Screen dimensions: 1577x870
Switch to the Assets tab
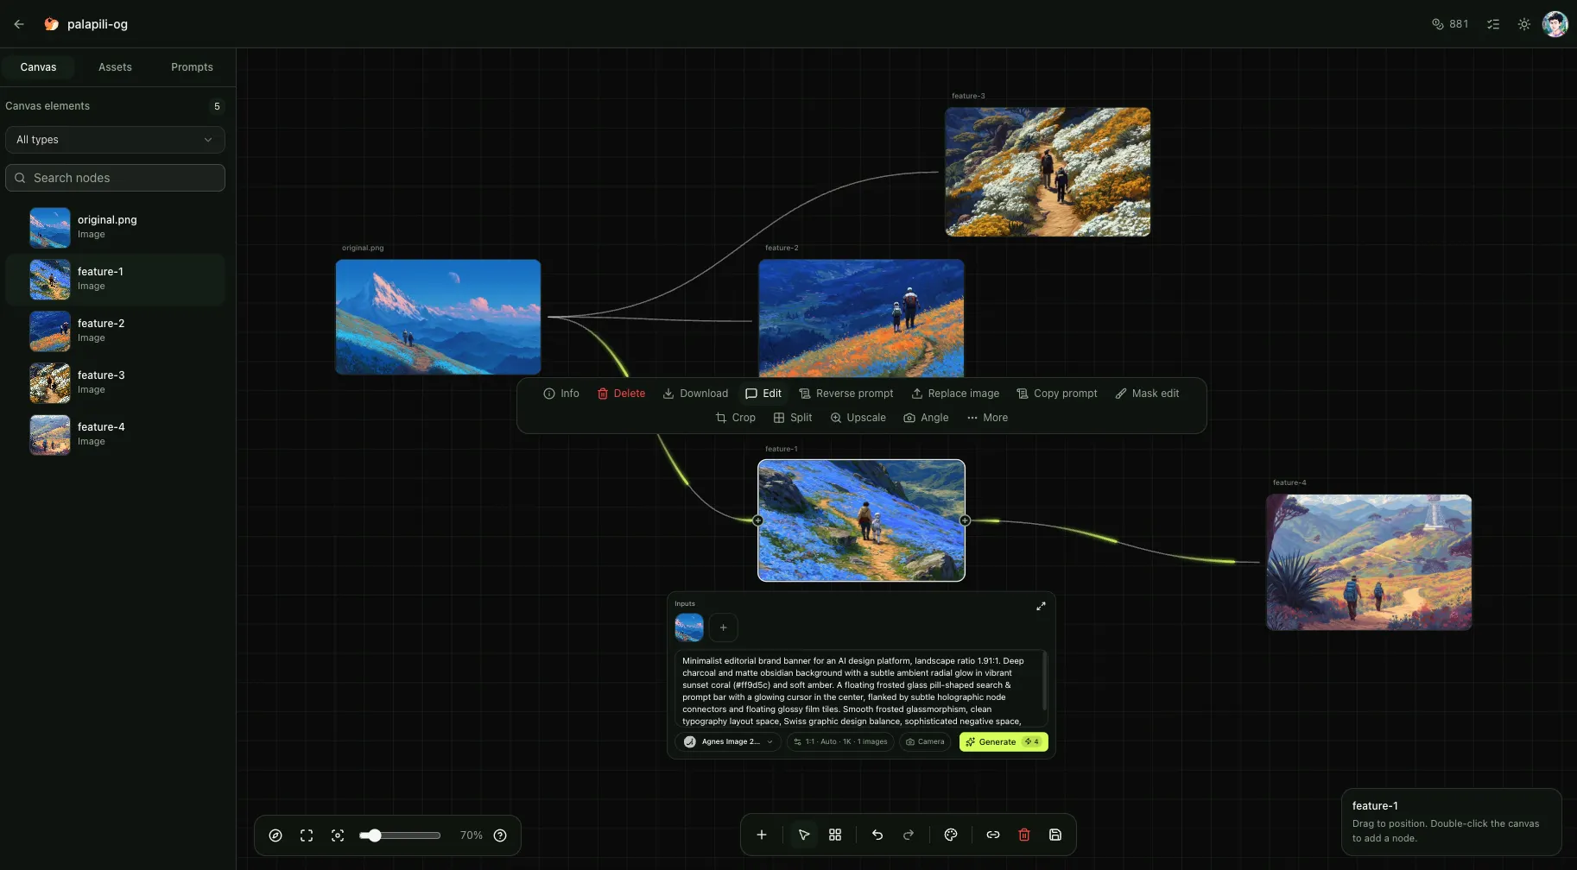click(x=115, y=67)
